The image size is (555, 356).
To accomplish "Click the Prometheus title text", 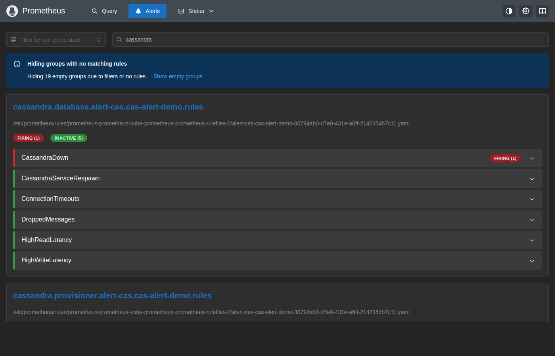I will [x=44, y=11].
